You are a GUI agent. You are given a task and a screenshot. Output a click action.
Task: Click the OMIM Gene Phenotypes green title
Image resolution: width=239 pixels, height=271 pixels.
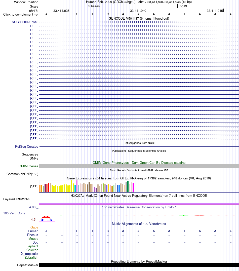click(x=139, y=163)
